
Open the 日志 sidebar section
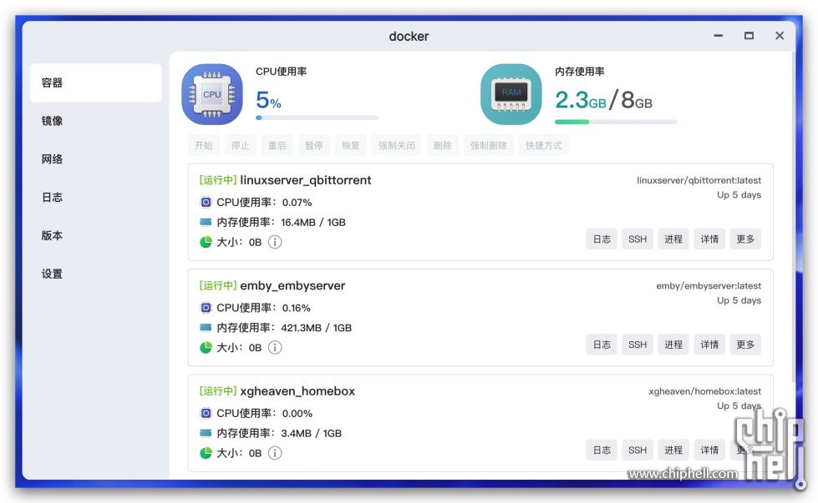click(x=95, y=198)
